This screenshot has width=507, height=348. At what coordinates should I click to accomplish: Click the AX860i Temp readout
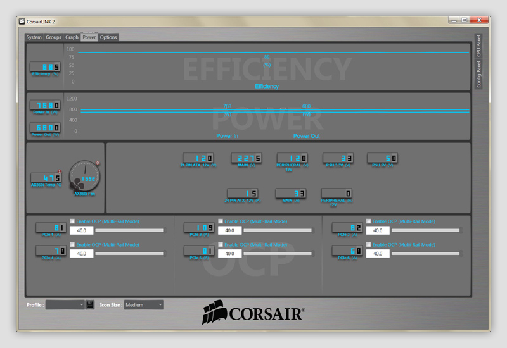click(46, 178)
